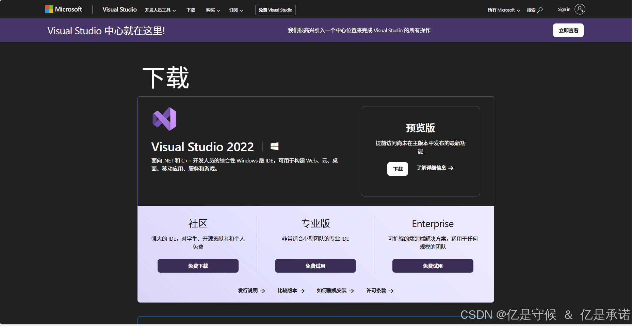Click the Enterprise edition title
The width and height of the screenshot is (632, 326).
pyautogui.click(x=433, y=224)
